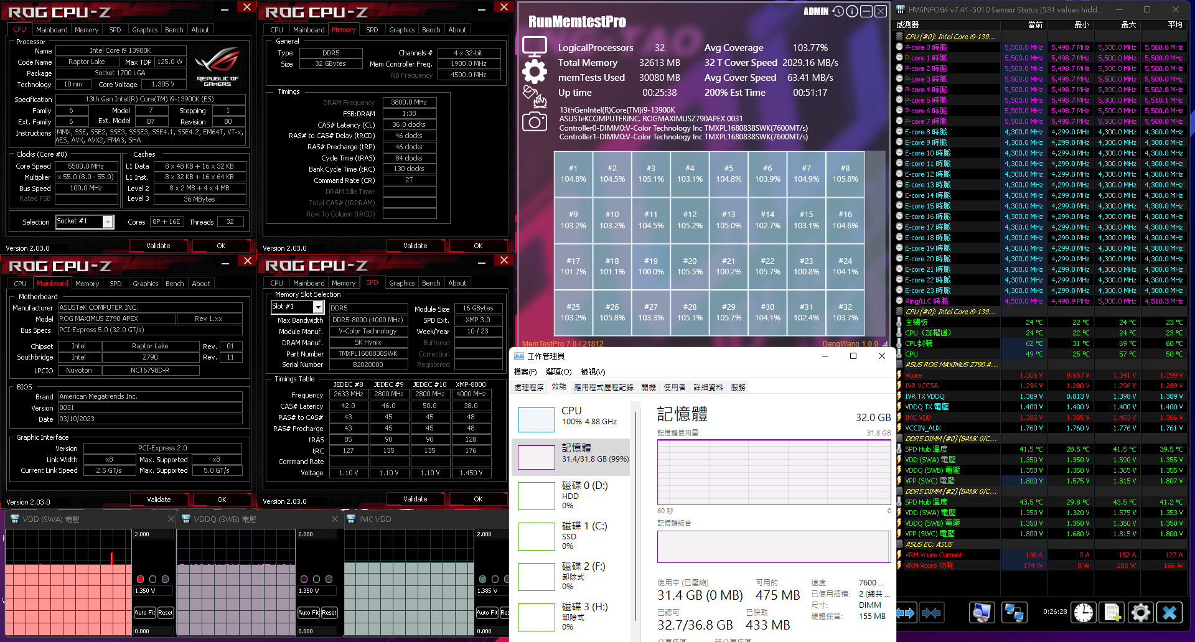Click VDD (SWA) graph window title icon
Viewport: 1195px width, 642px height.
point(14,519)
